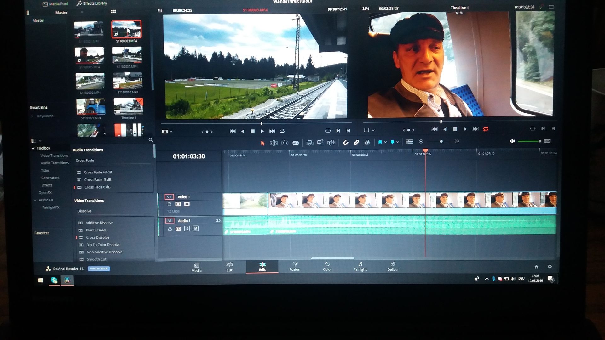Click the Insert Clip icon
The image size is (605, 340).
[x=309, y=143]
